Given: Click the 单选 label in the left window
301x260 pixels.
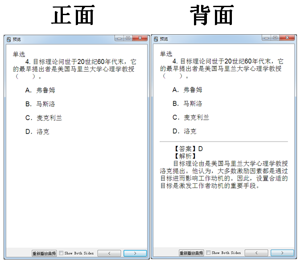Looking at the screenshot, I should click(x=19, y=54).
